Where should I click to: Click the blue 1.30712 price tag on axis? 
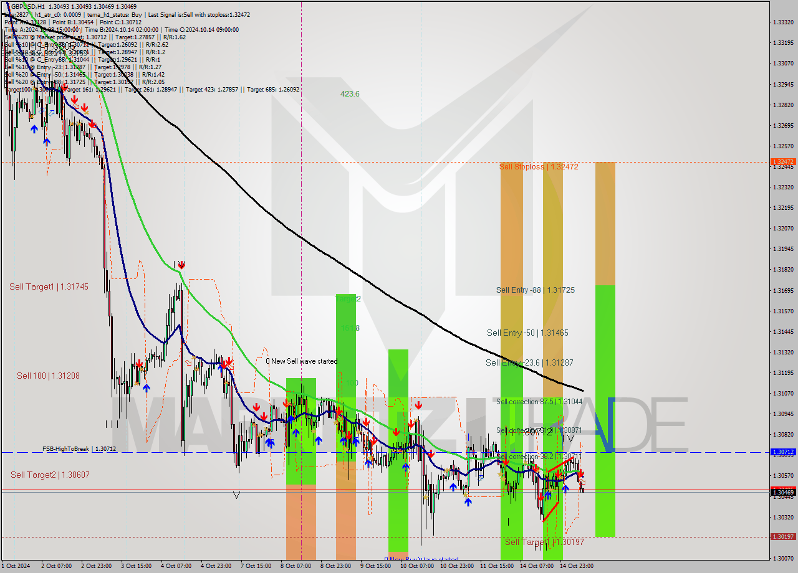tap(783, 452)
